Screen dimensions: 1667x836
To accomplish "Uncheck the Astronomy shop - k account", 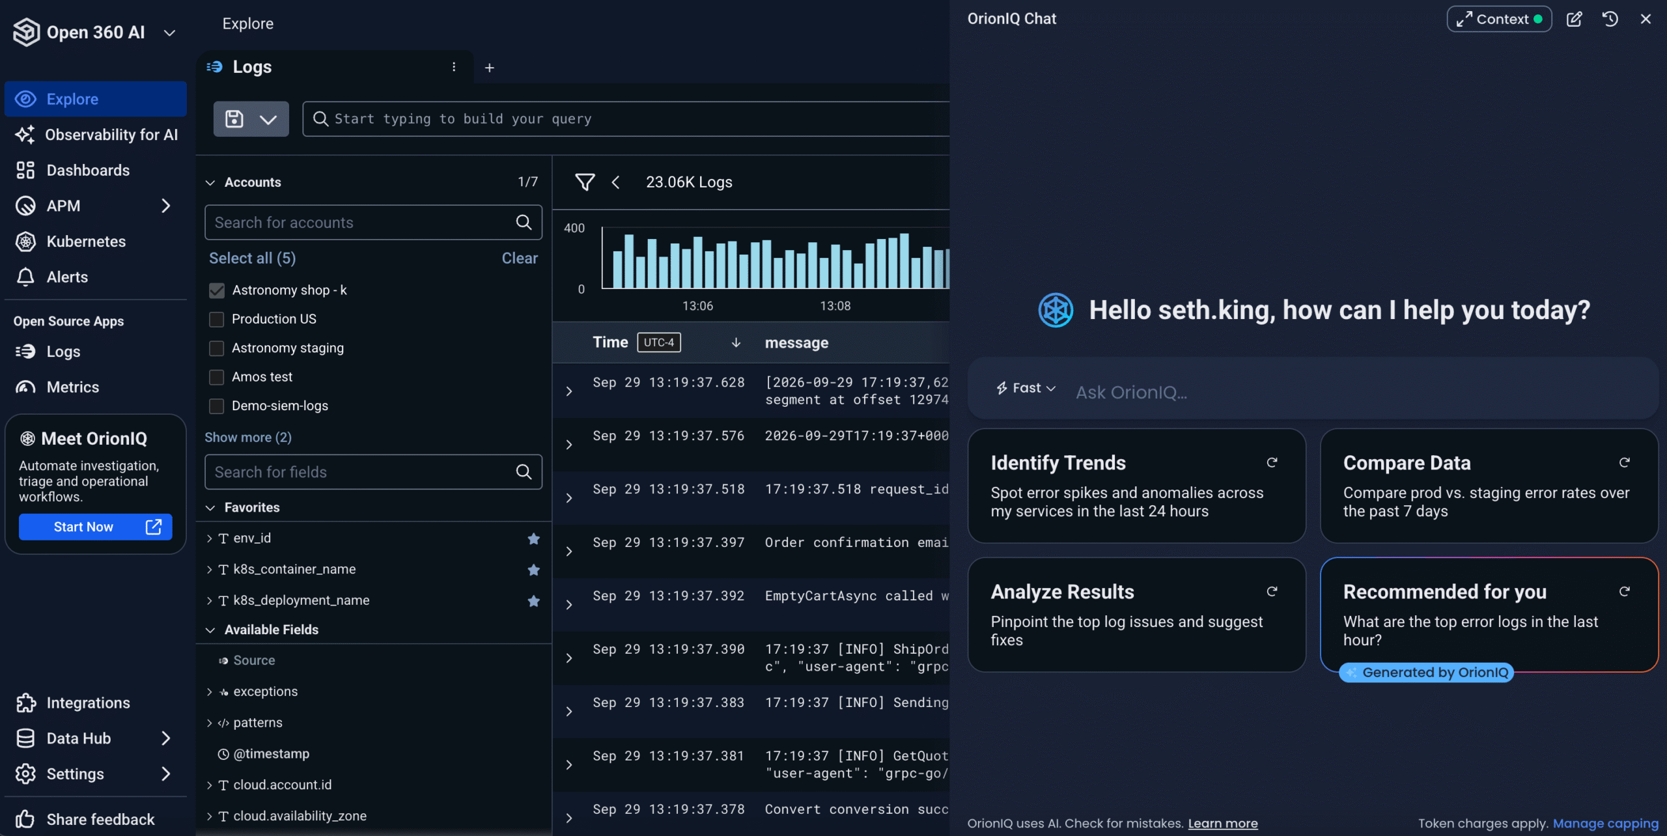I will pyautogui.click(x=217, y=290).
